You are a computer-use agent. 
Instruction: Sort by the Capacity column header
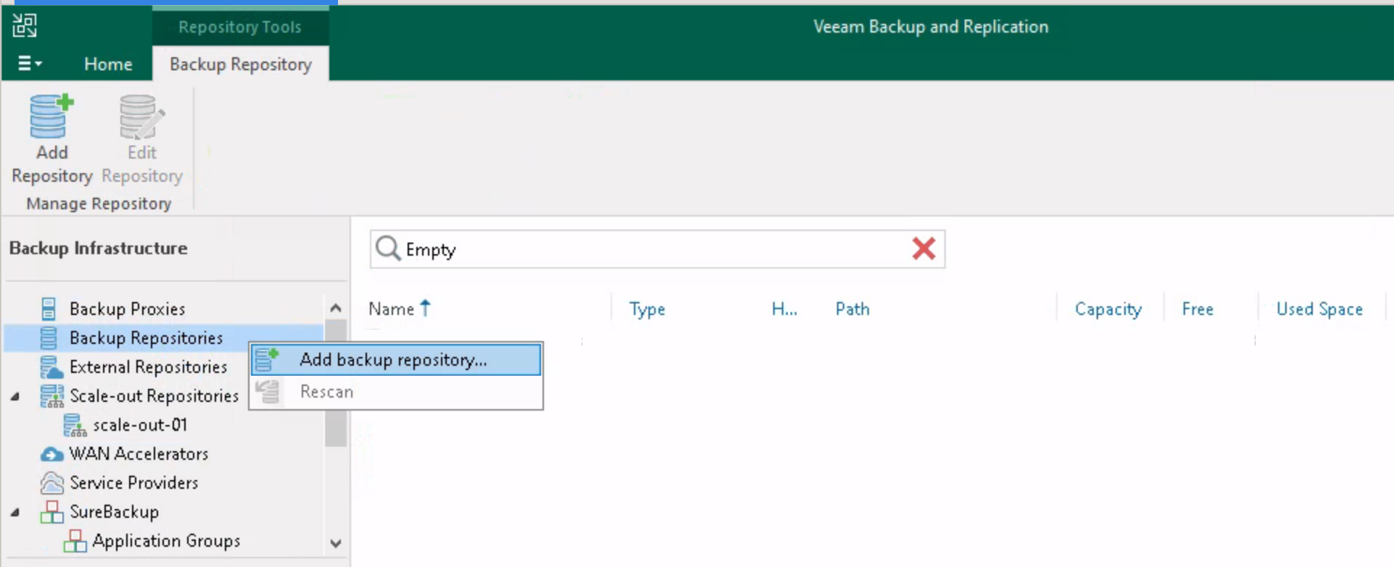tap(1108, 309)
